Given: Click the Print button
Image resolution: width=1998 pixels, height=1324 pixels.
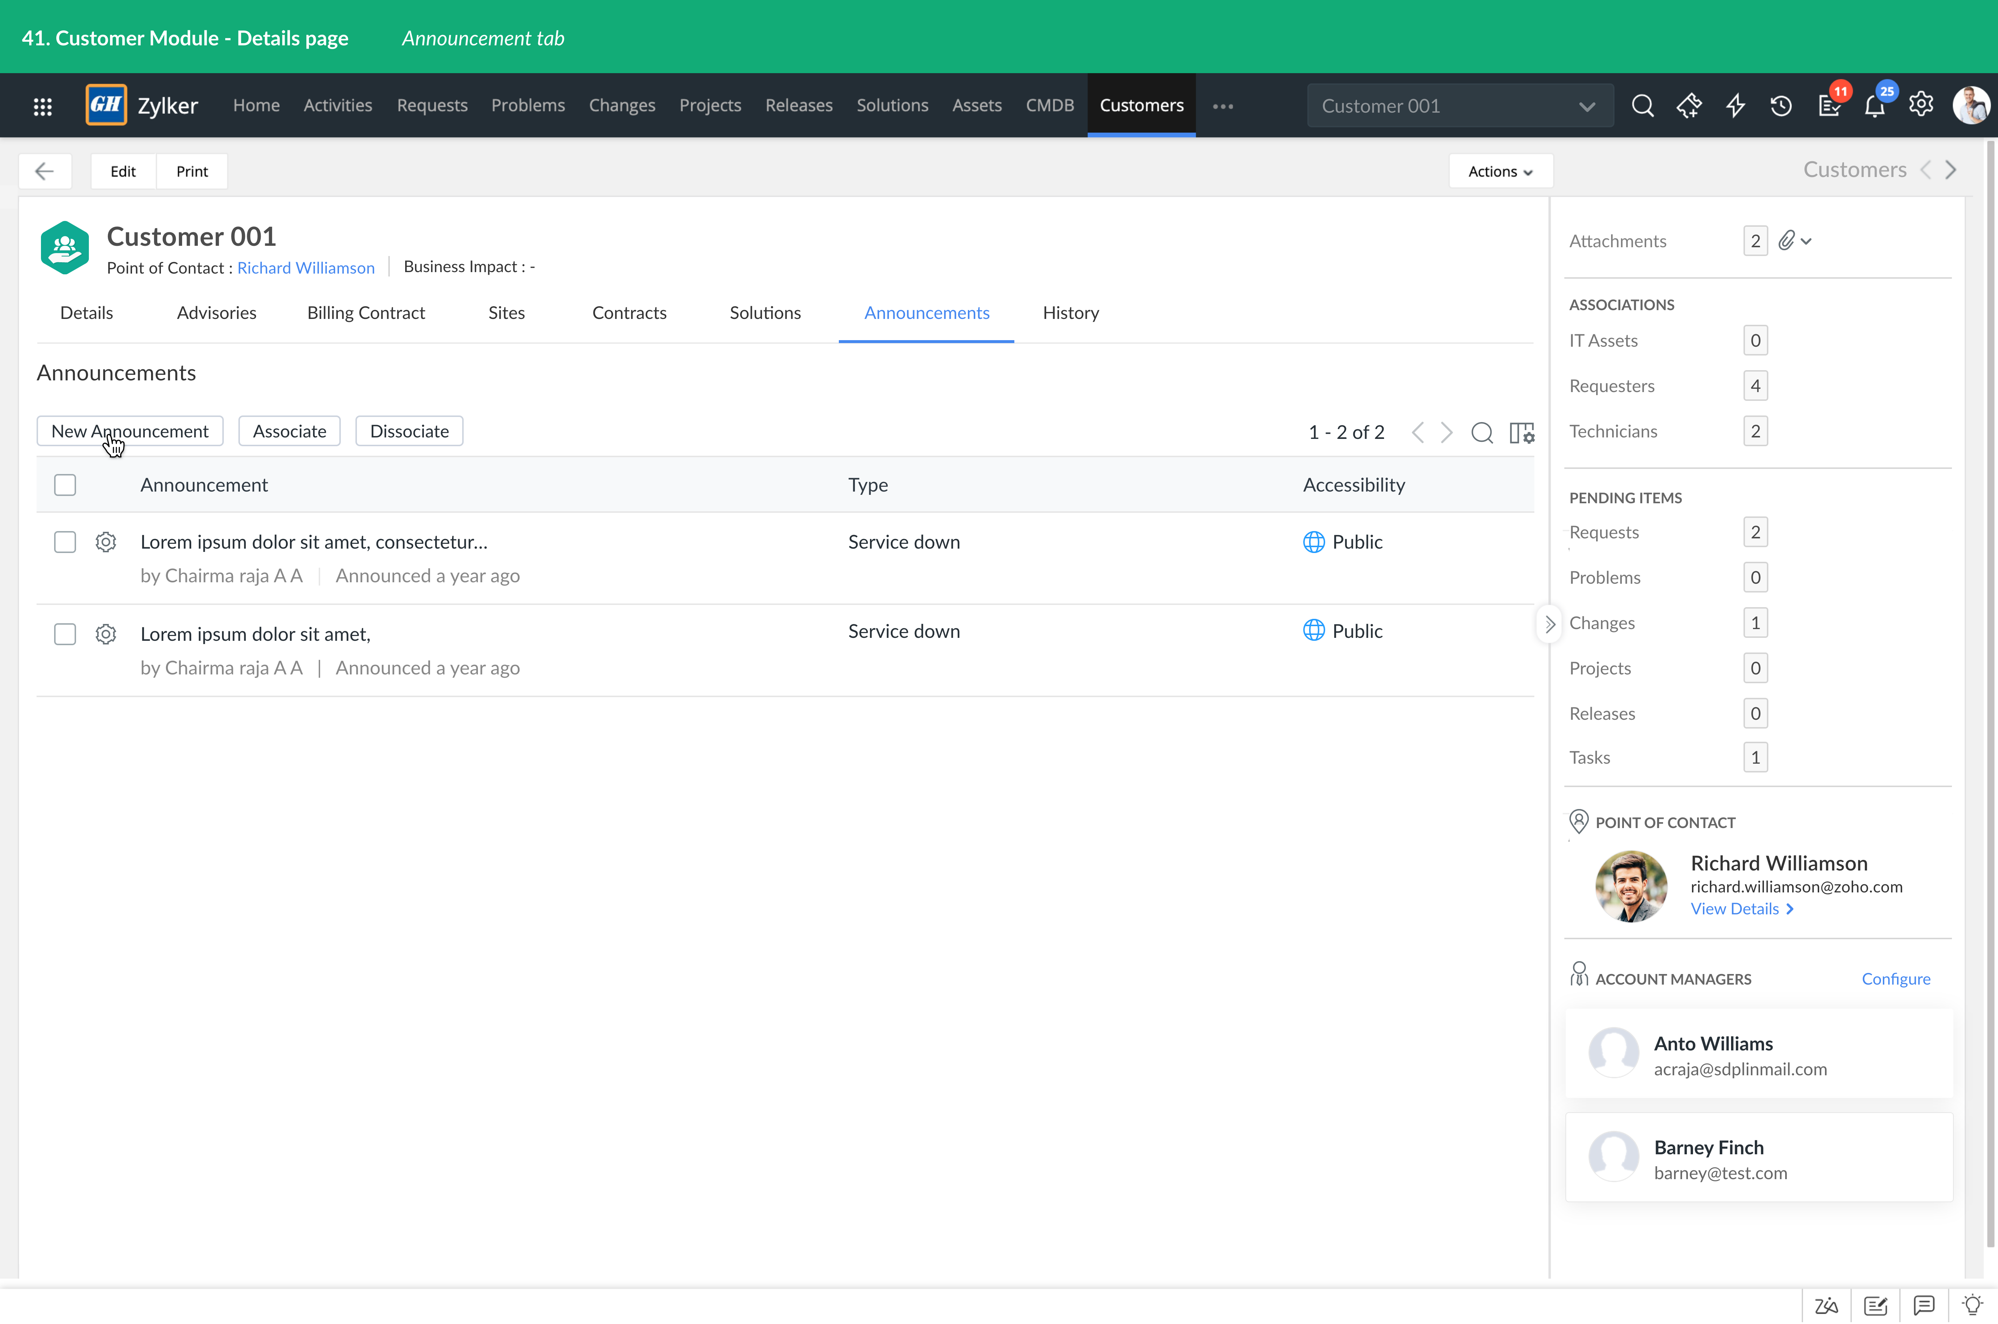Looking at the screenshot, I should 192,172.
